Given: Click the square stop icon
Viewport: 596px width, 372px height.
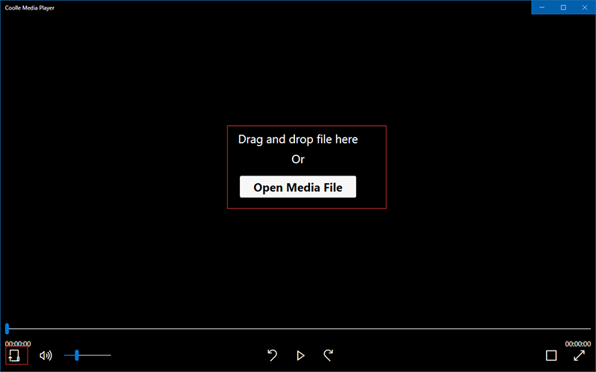Looking at the screenshot, I should (x=551, y=356).
